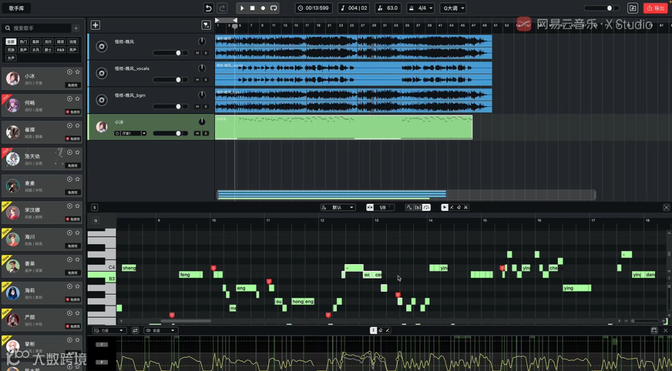Open the 力度 parameter dropdown
The height and width of the screenshot is (371, 672).
(110, 331)
